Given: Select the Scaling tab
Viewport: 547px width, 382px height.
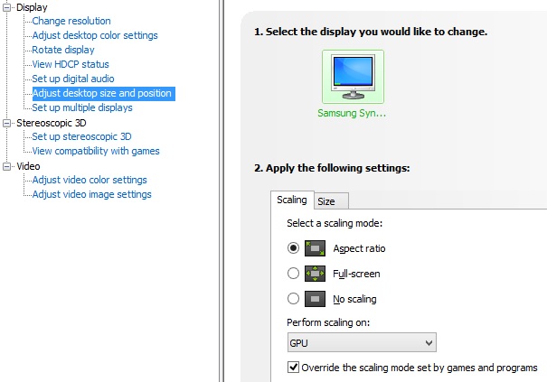Looking at the screenshot, I should [x=291, y=200].
